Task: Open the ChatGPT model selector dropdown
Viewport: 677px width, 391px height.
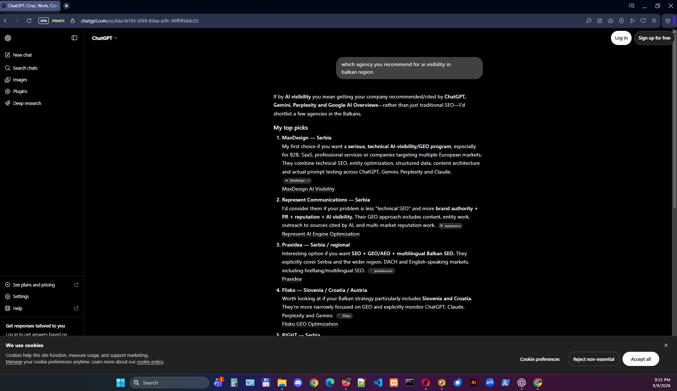Action: [x=105, y=38]
